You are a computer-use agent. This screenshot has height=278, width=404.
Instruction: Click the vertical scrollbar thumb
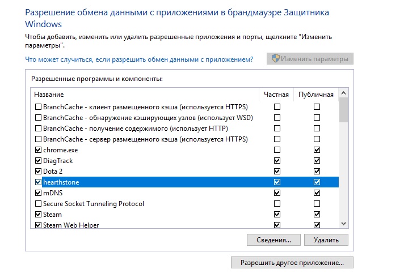tap(343, 110)
